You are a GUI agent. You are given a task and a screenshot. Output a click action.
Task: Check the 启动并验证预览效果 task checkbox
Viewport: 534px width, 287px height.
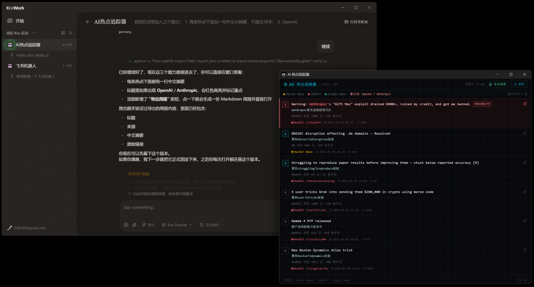click(x=130, y=194)
